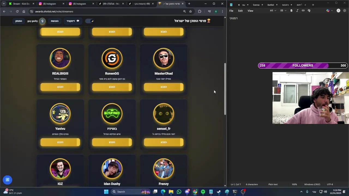Click Frenzy avatar thumbnail
Image resolution: width=349 pixels, height=196 pixels.
coord(164,169)
